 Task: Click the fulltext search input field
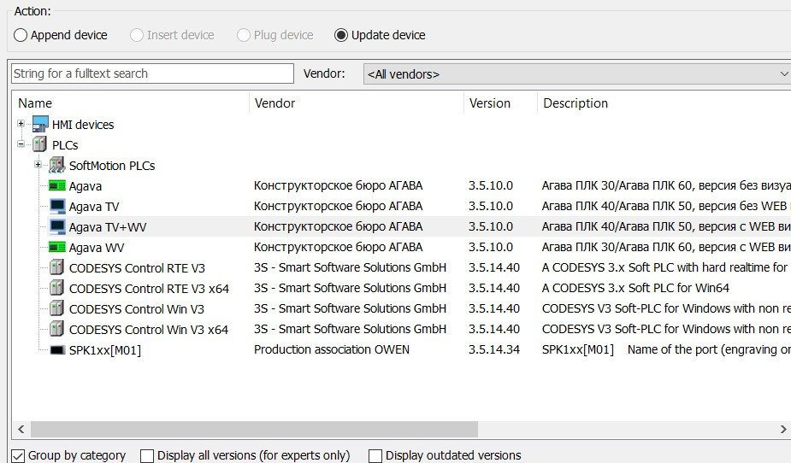152,74
